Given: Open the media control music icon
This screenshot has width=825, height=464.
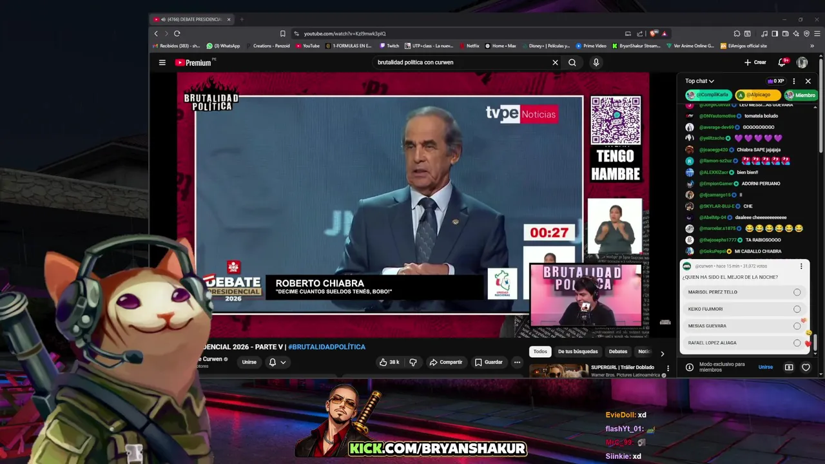Looking at the screenshot, I should (x=764, y=34).
